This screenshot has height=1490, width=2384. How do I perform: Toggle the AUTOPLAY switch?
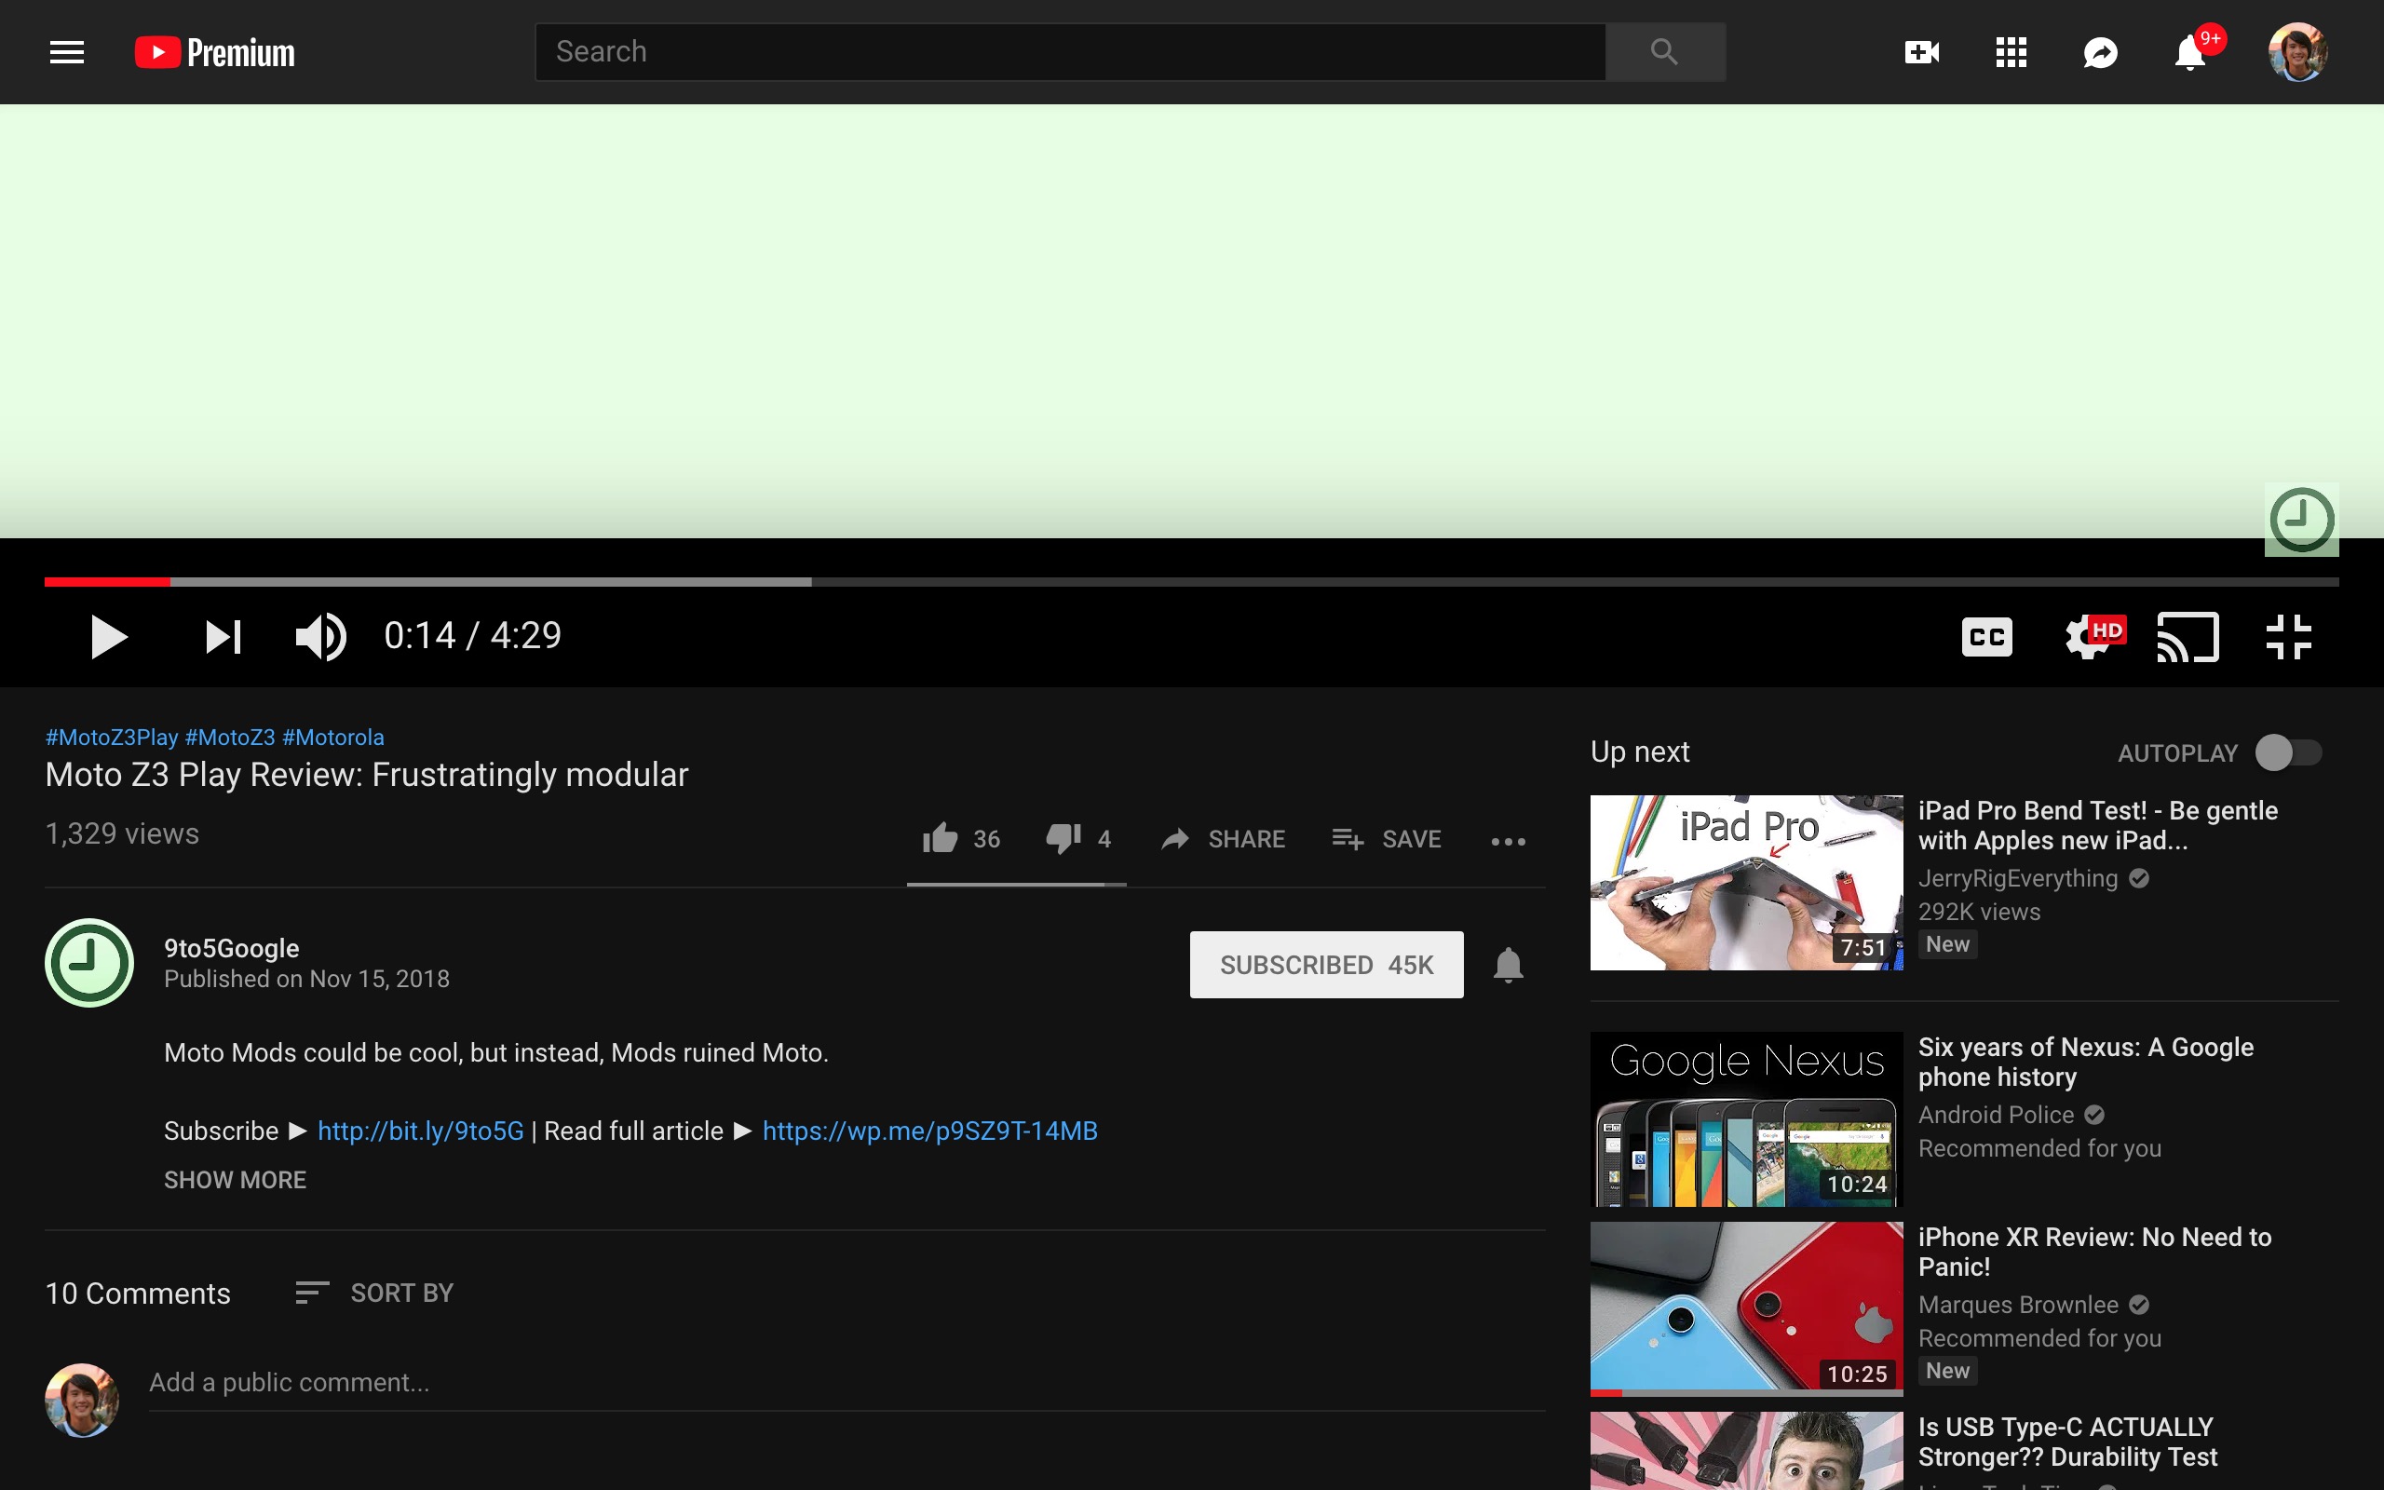(2288, 752)
